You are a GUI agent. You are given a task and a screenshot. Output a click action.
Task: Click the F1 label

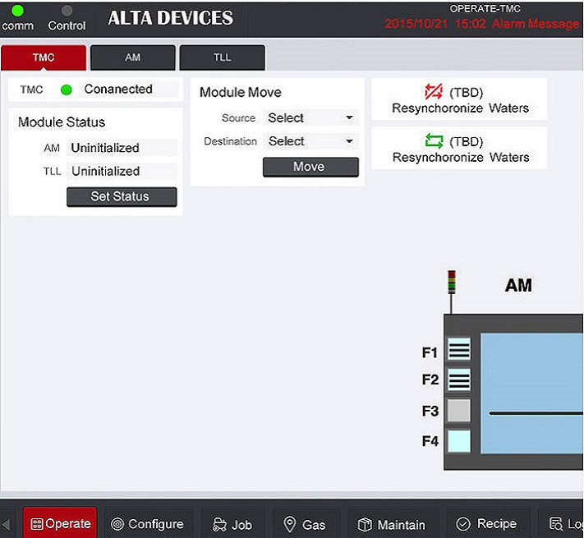coord(430,352)
